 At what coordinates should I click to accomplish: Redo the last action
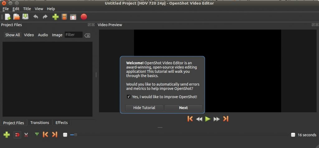(45, 17)
